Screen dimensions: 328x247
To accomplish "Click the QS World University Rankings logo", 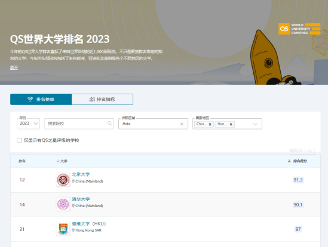I will [x=299, y=29].
